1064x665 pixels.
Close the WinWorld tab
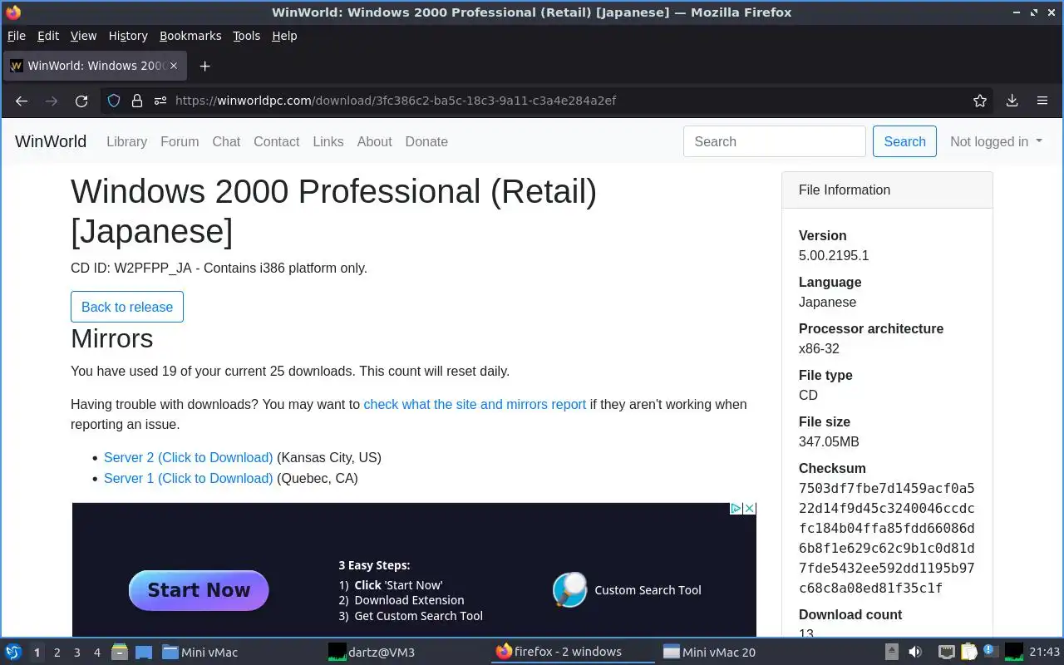(x=173, y=66)
